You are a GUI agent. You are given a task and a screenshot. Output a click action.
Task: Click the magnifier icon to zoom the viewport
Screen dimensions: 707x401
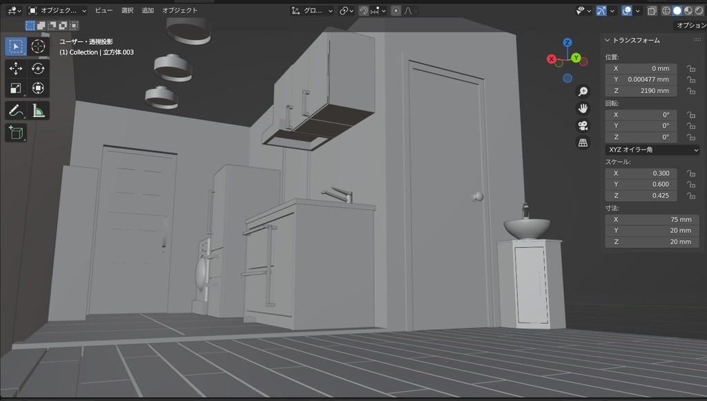[x=583, y=90]
